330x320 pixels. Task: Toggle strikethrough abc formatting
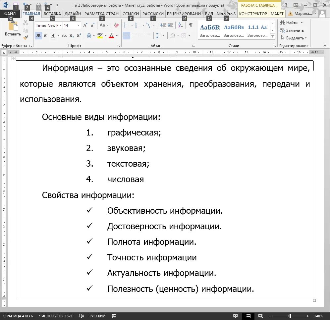pos(64,35)
